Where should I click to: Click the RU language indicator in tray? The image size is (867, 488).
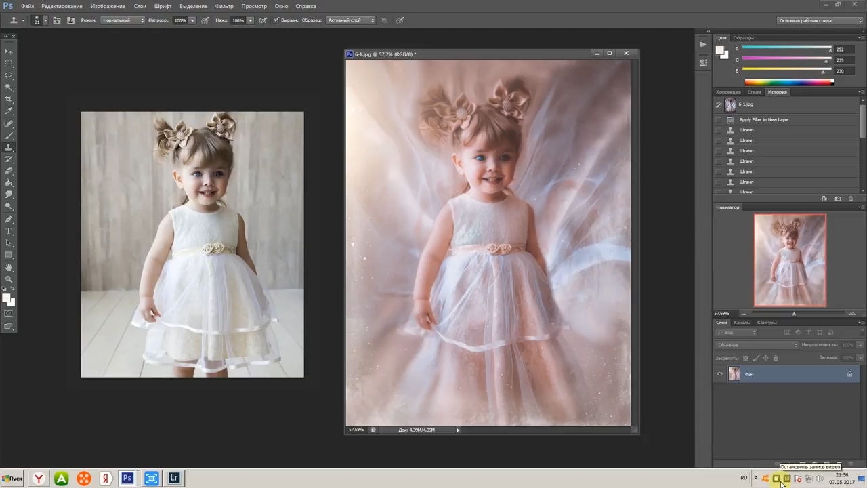coord(744,478)
